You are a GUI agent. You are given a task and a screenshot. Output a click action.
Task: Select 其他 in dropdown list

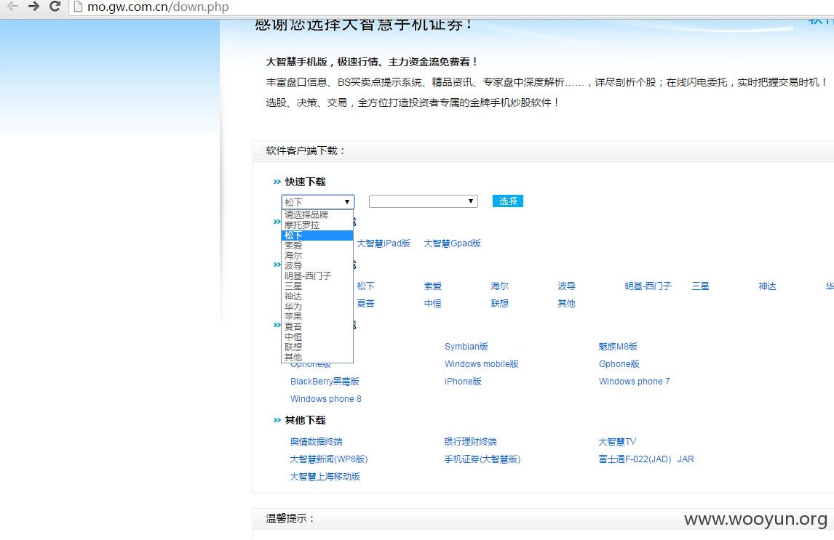(x=317, y=358)
